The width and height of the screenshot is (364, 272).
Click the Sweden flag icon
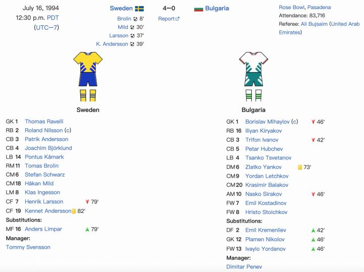[140, 9]
